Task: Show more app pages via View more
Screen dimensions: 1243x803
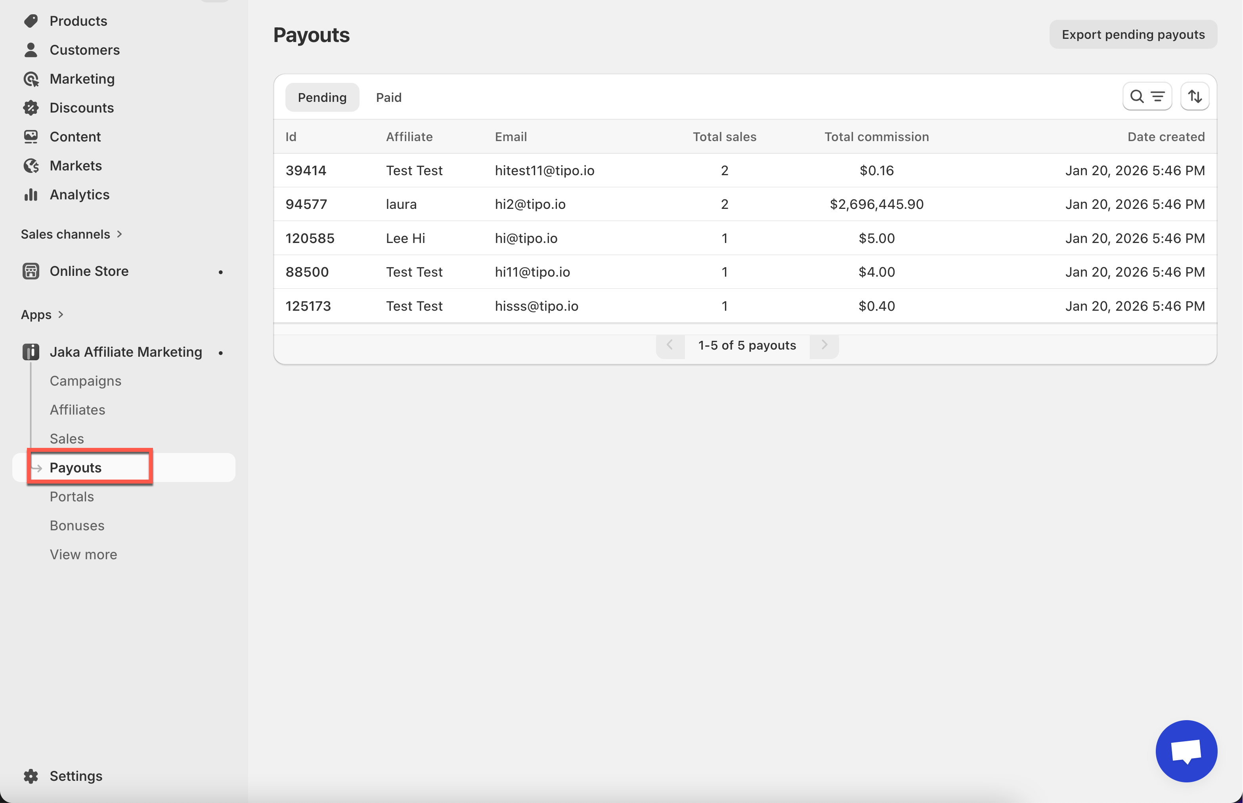Action: pyautogui.click(x=83, y=554)
